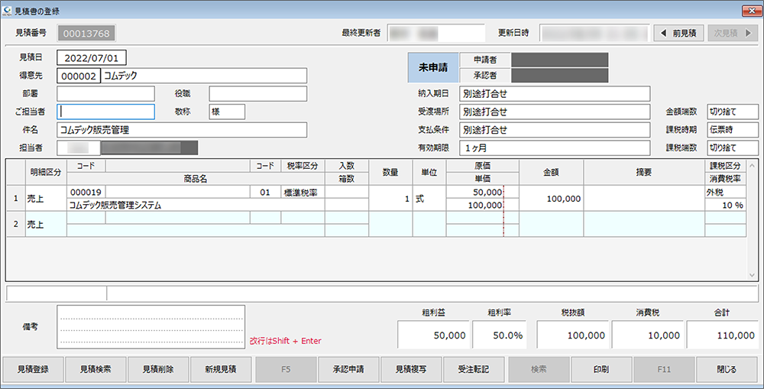Click 受注転記 to transfer to order
Screen dimensions: 764x389
[474, 369]
